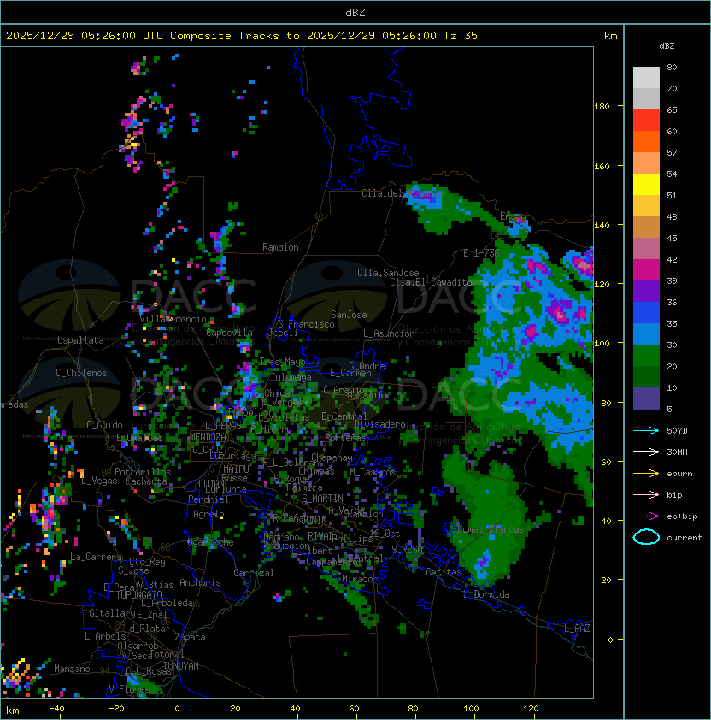
Task: Select the red 60 dBZ color swatch
Action: 646,121
